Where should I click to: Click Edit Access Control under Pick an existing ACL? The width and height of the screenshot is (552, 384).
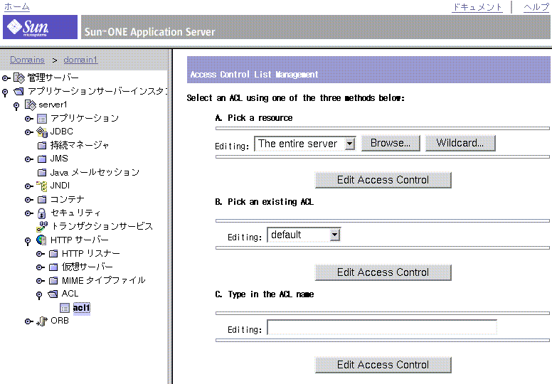pos(383,272)
